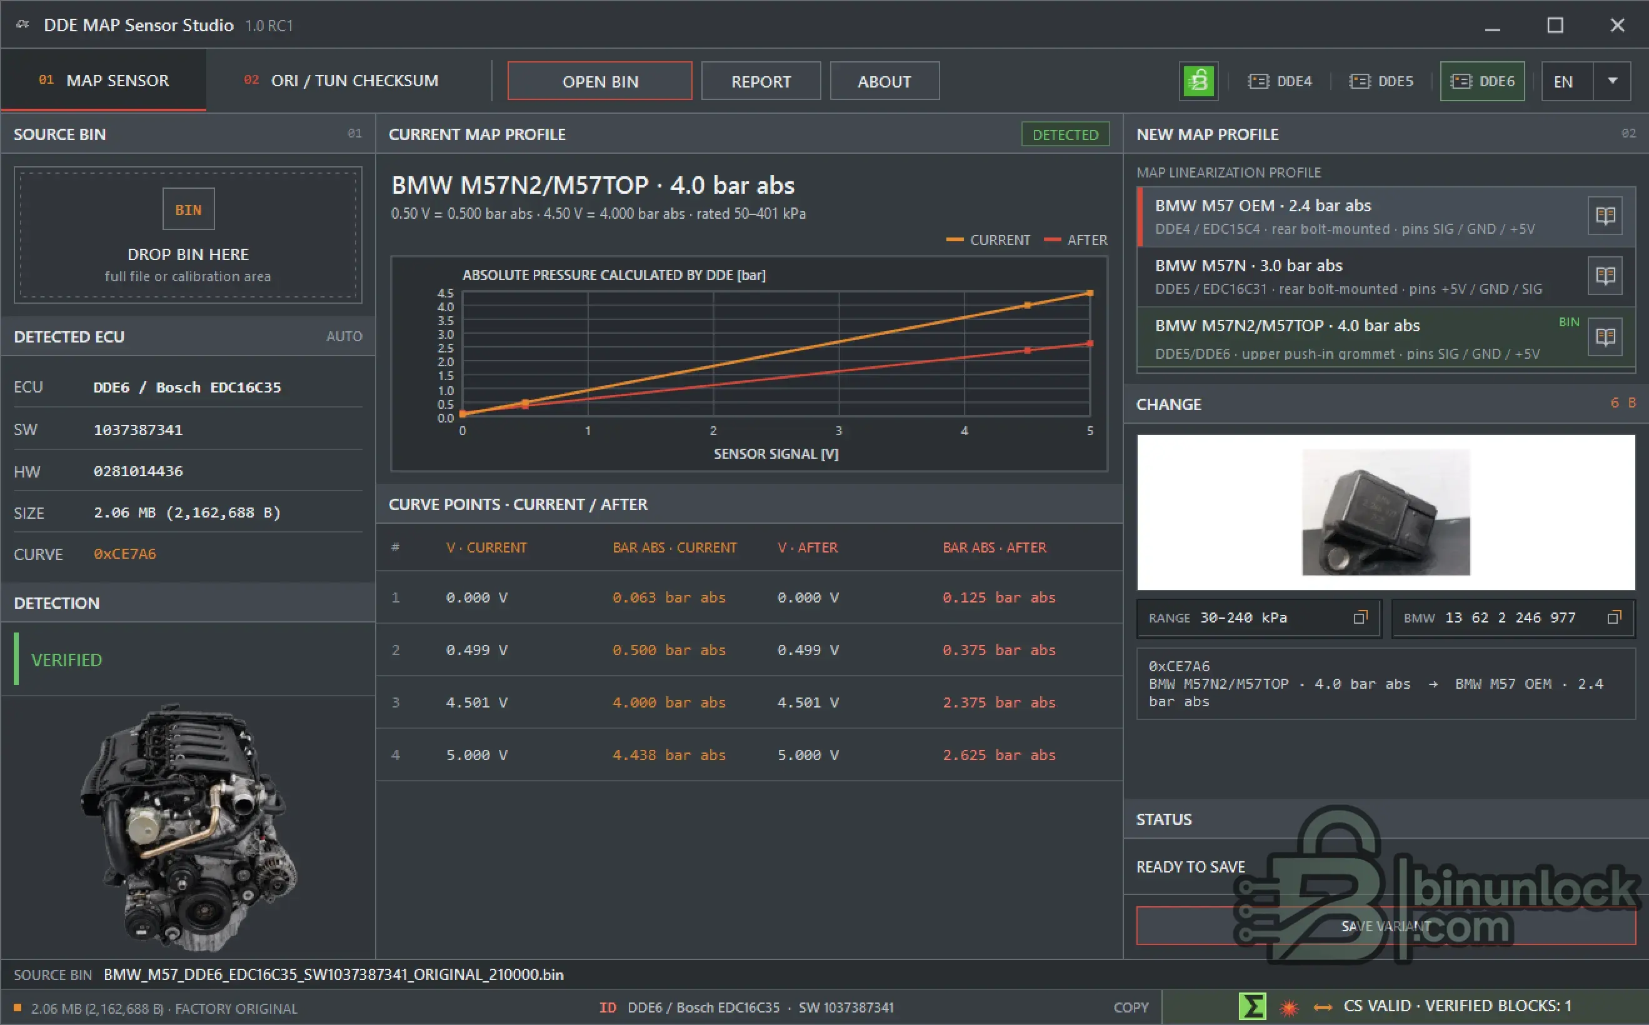Click the 0.125 bar abs cell
The height and width of the screenshot is (1025, 1649).
tap(1000, 597)
